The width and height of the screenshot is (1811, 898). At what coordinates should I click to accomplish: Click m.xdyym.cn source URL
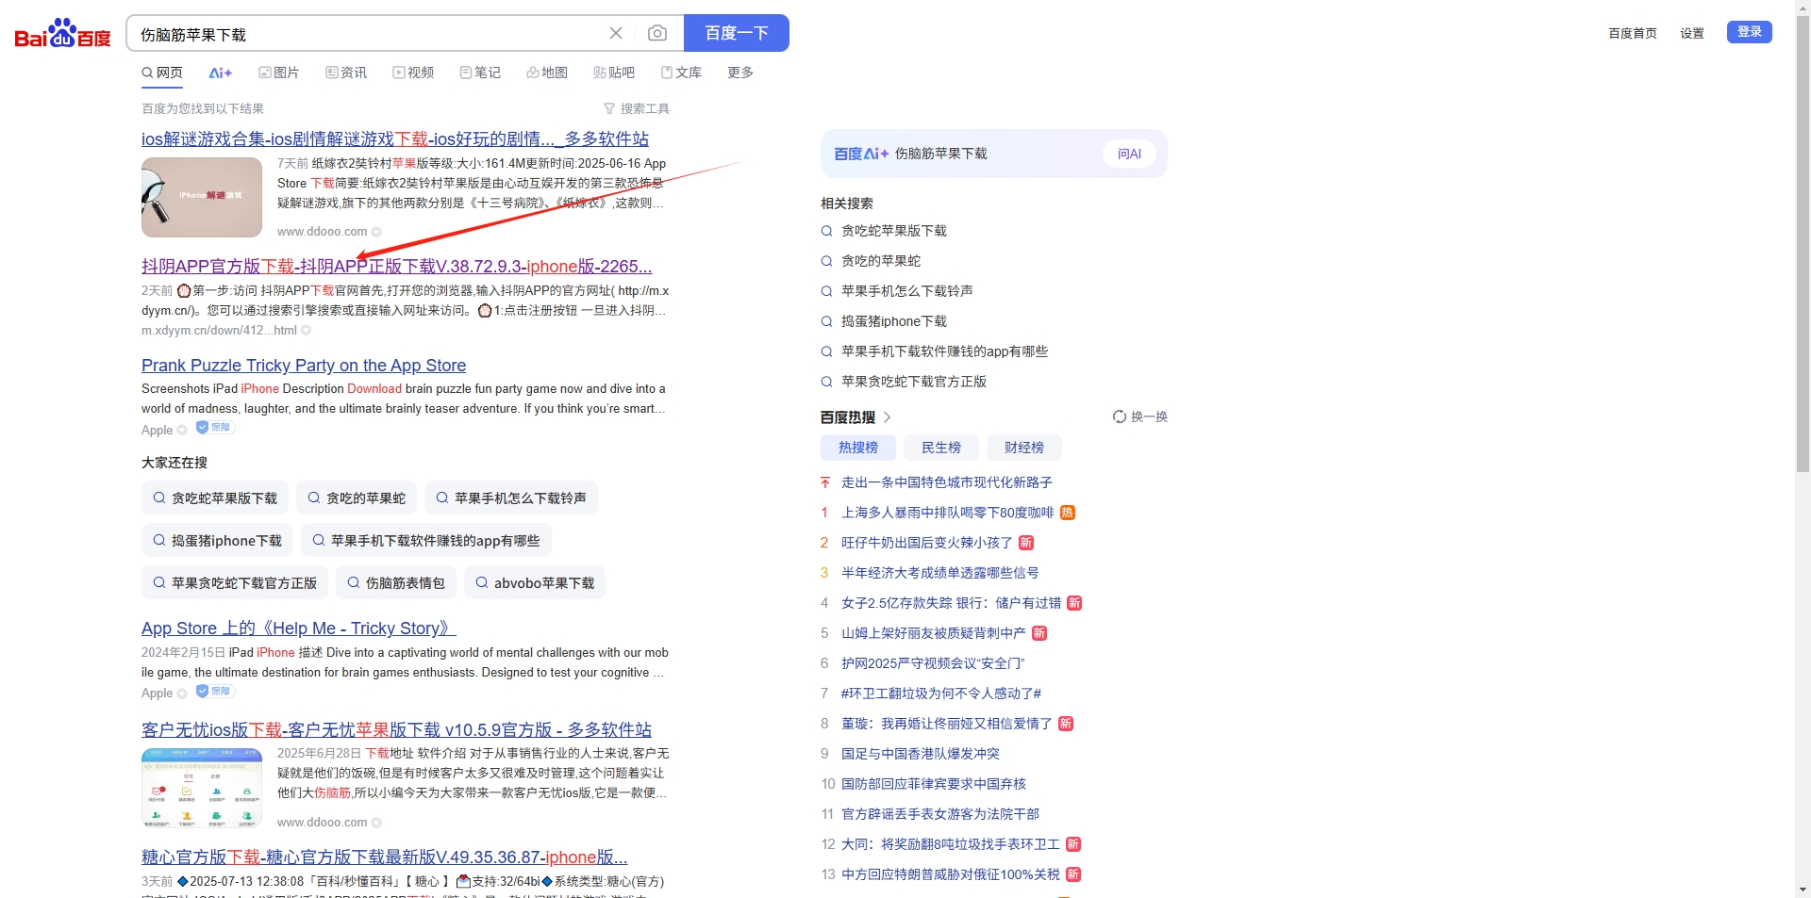pos(219,331)
